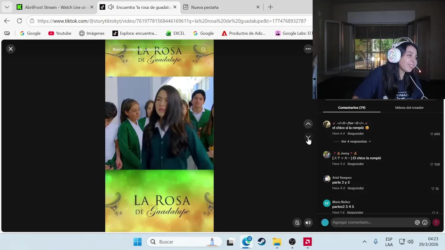Click the bookmarks bar leftmost pill icon
Image resolution: width=445 pixels, height=250 pixels.
7,33
